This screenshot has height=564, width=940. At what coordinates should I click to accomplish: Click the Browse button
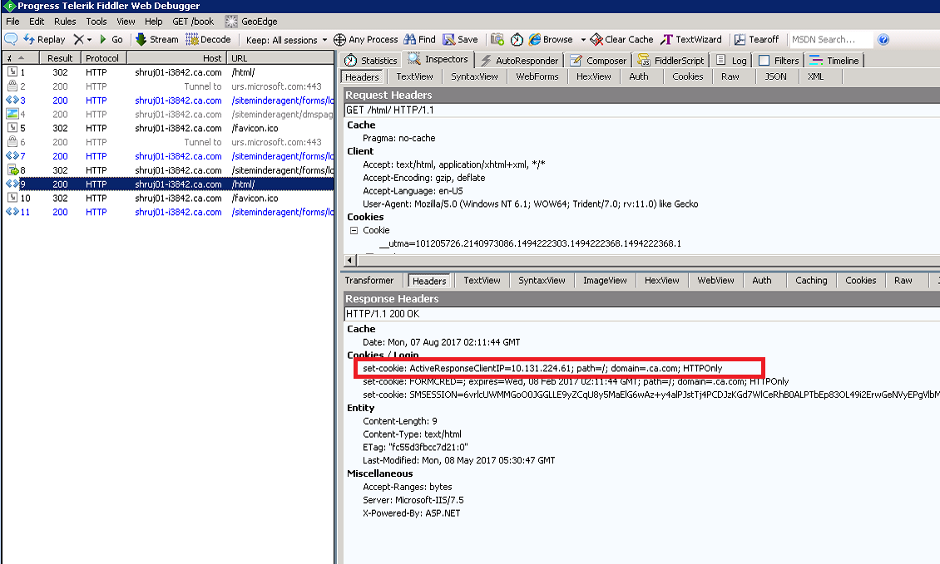(x=551, y=40)
